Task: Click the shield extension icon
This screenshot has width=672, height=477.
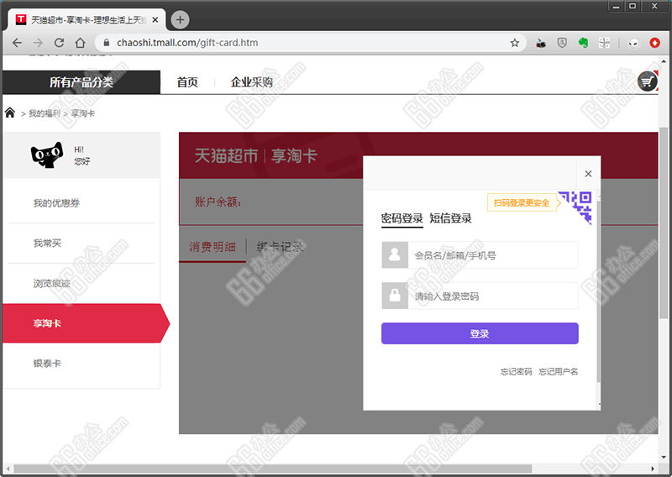Action: [562, 43]
